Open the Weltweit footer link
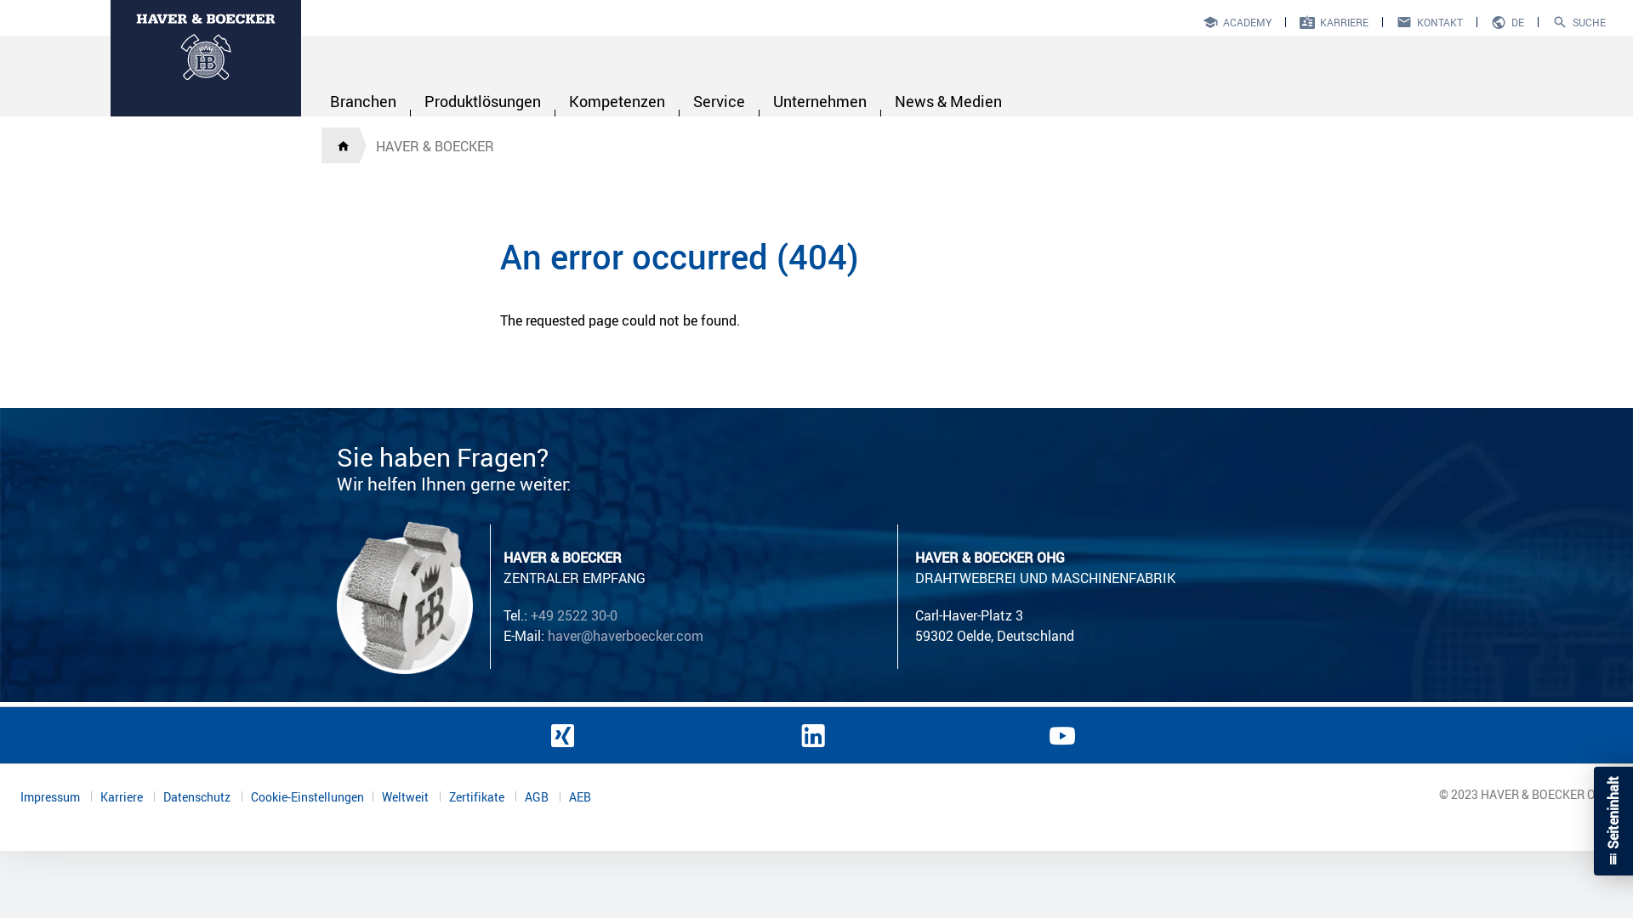This screenshot has height=918, width=1633. 405,797
